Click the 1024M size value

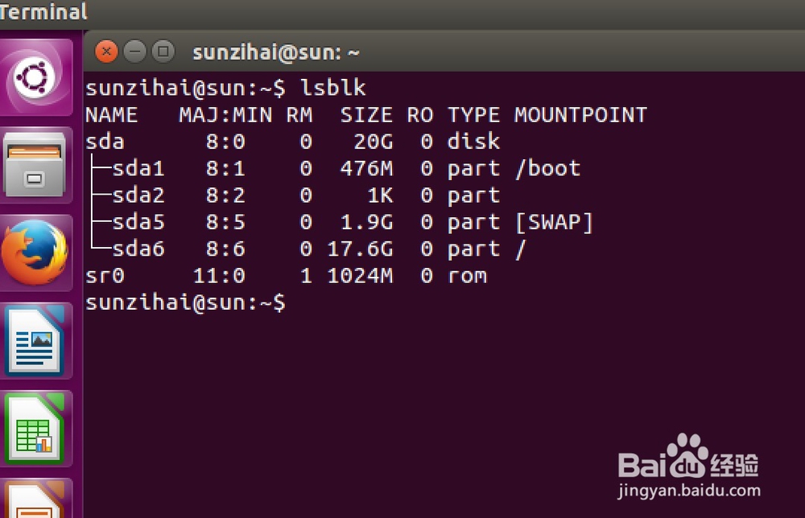pyautogui.click(x=360, y=276)
